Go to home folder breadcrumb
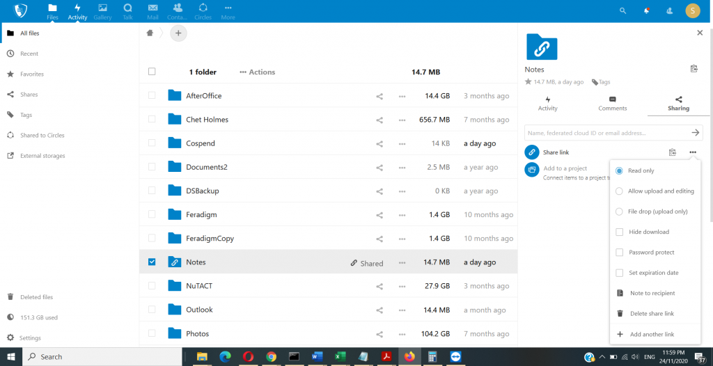Image resolution: width=713 pixels, height=366 pixels. coord(150,33)
